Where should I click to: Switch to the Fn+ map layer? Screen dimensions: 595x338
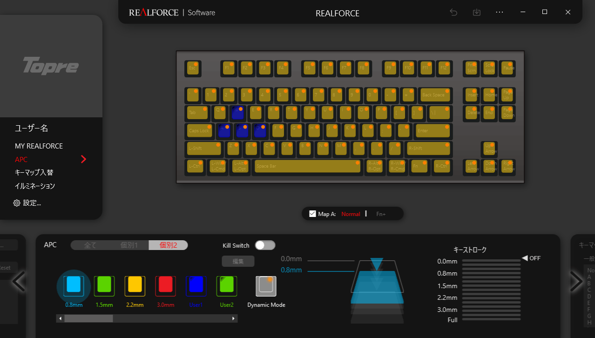pos(381,214)
